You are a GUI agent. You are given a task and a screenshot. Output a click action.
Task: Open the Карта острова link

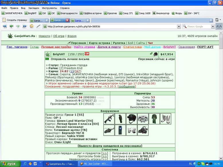99,43
